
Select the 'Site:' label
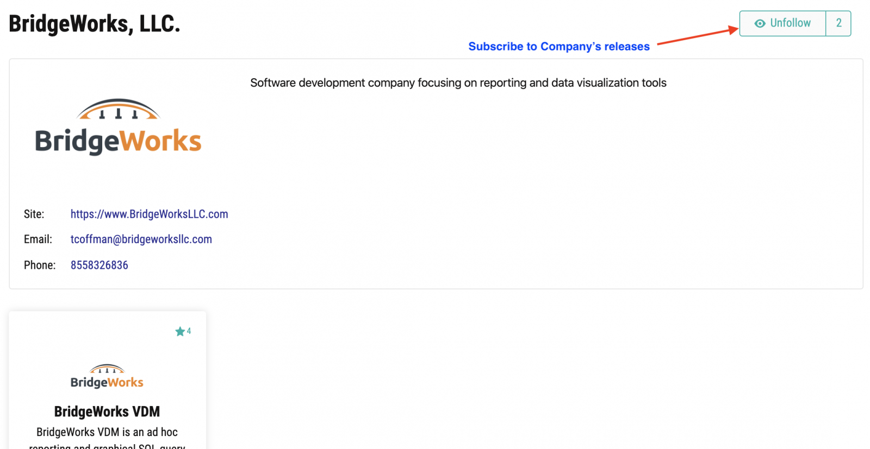click(34, 214)
